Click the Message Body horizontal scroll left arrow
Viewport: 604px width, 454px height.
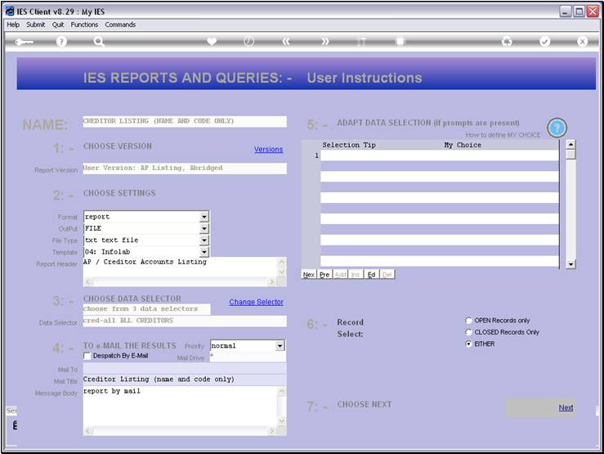(x=87, y=430)
